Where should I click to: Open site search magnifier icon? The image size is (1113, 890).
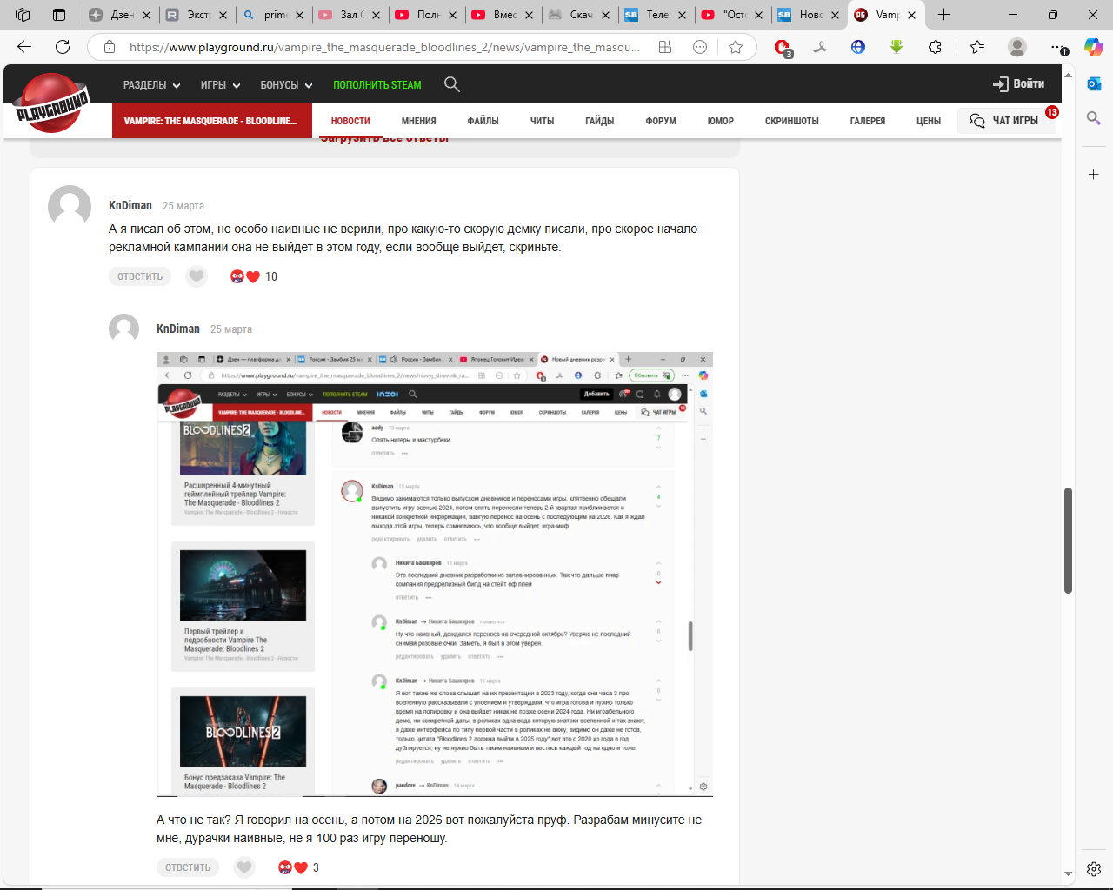pos(452,84)
